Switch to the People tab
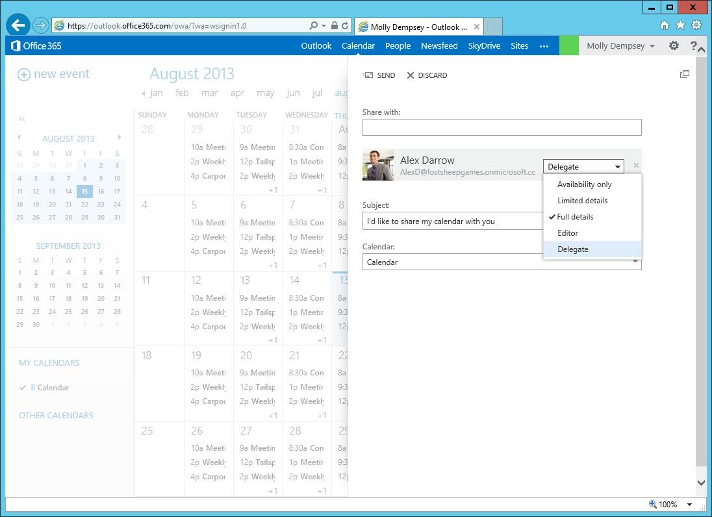This screenshot has width=712, height=517. (398, 45)
